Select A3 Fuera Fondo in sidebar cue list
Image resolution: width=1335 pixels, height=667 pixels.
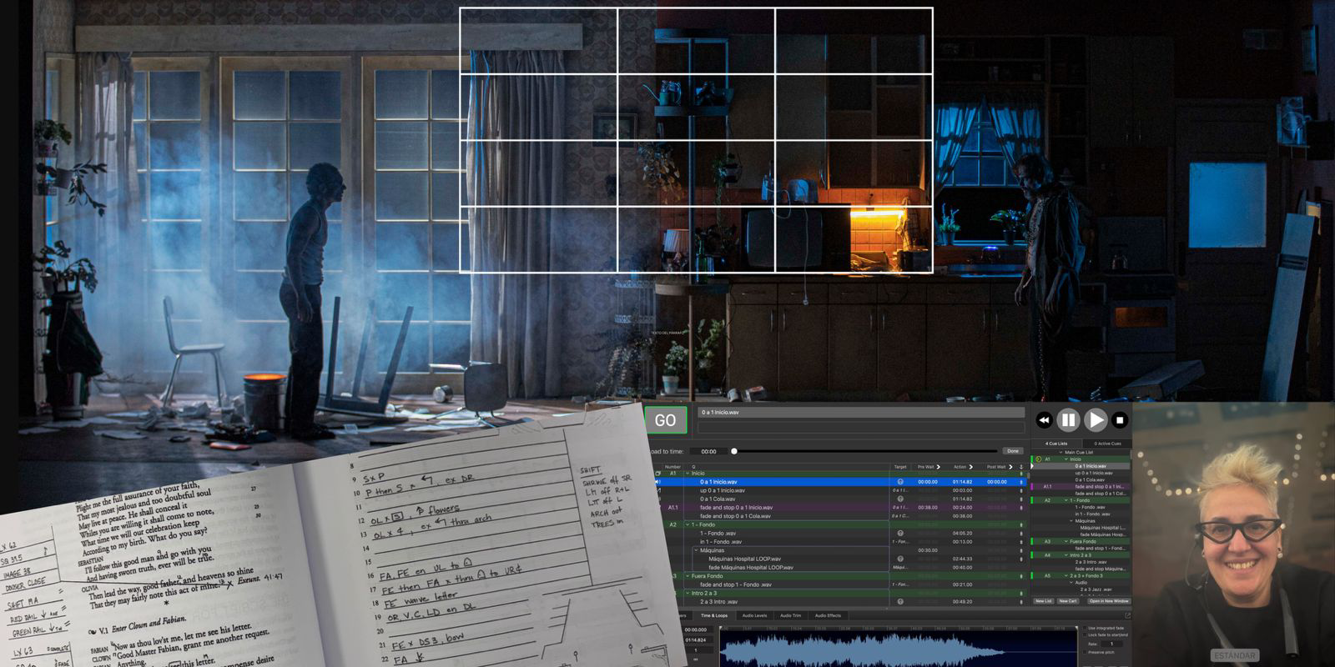(x=1081, y=541)
